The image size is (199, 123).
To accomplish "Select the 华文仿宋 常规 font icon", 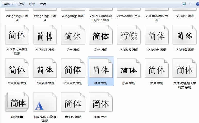I will (157, 34).
